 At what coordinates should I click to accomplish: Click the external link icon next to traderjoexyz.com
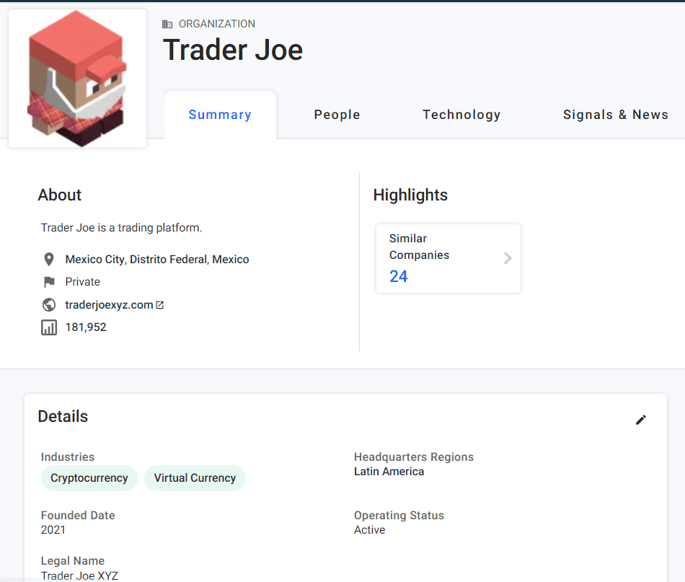pos(160,305)
